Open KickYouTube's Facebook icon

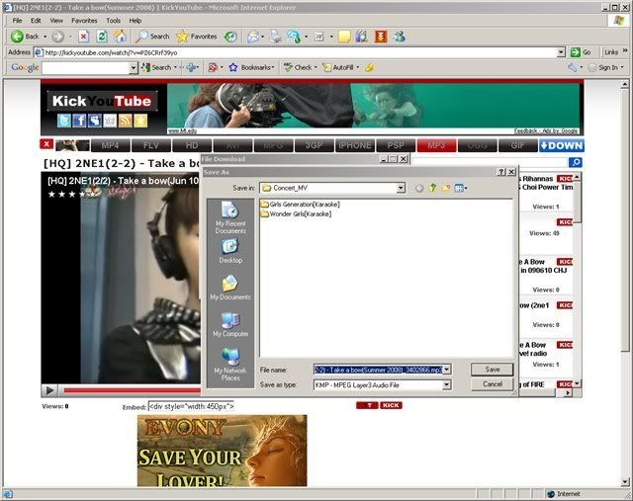pyautogui.click(x=79, y=121)
